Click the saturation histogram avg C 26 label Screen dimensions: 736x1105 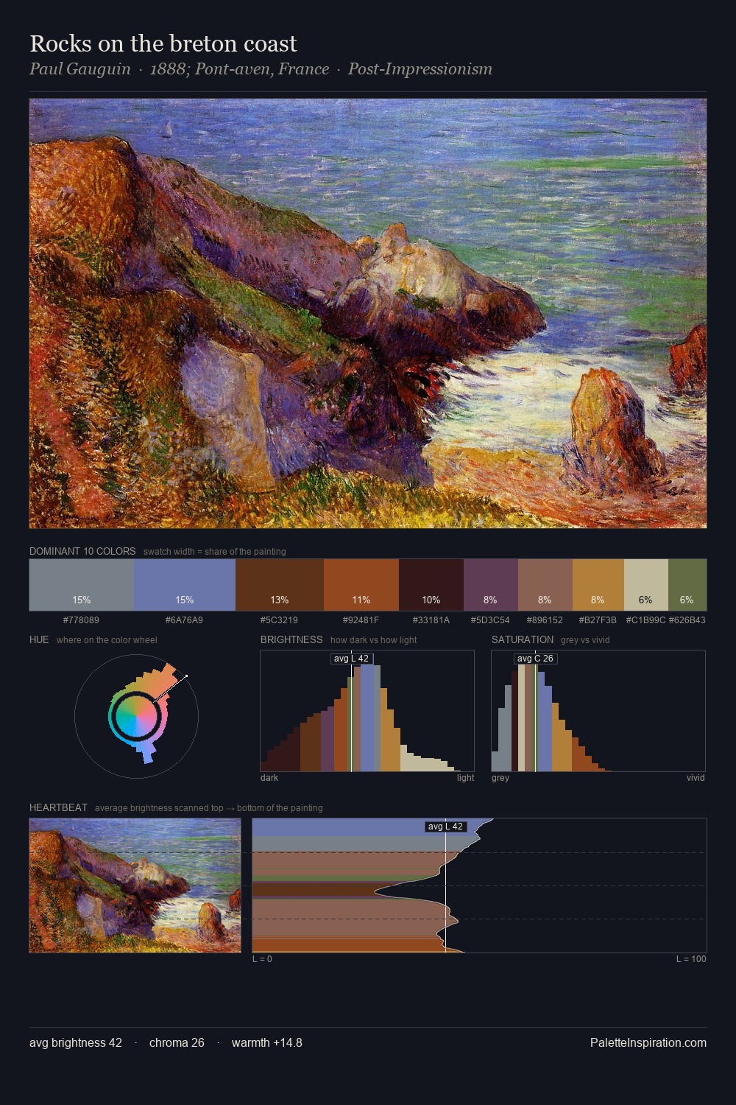[x=535, y=659]
